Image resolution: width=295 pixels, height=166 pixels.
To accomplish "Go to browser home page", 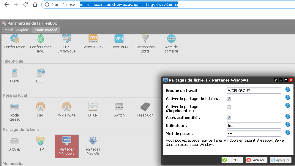I will pyautogui.click(x=35, y=4).
